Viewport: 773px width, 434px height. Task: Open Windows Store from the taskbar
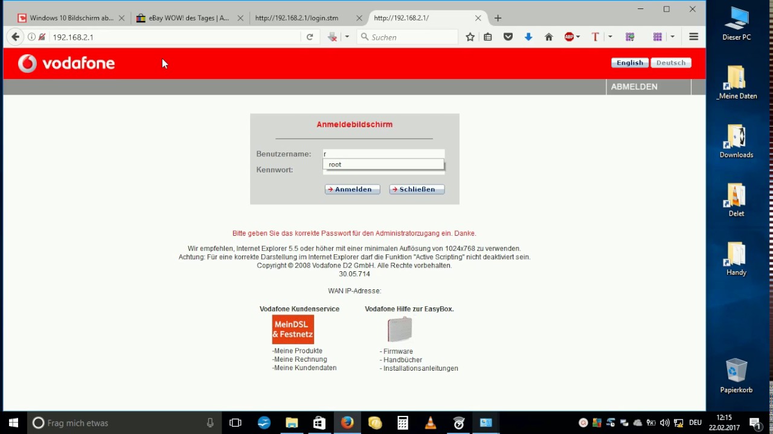(319, 423)
